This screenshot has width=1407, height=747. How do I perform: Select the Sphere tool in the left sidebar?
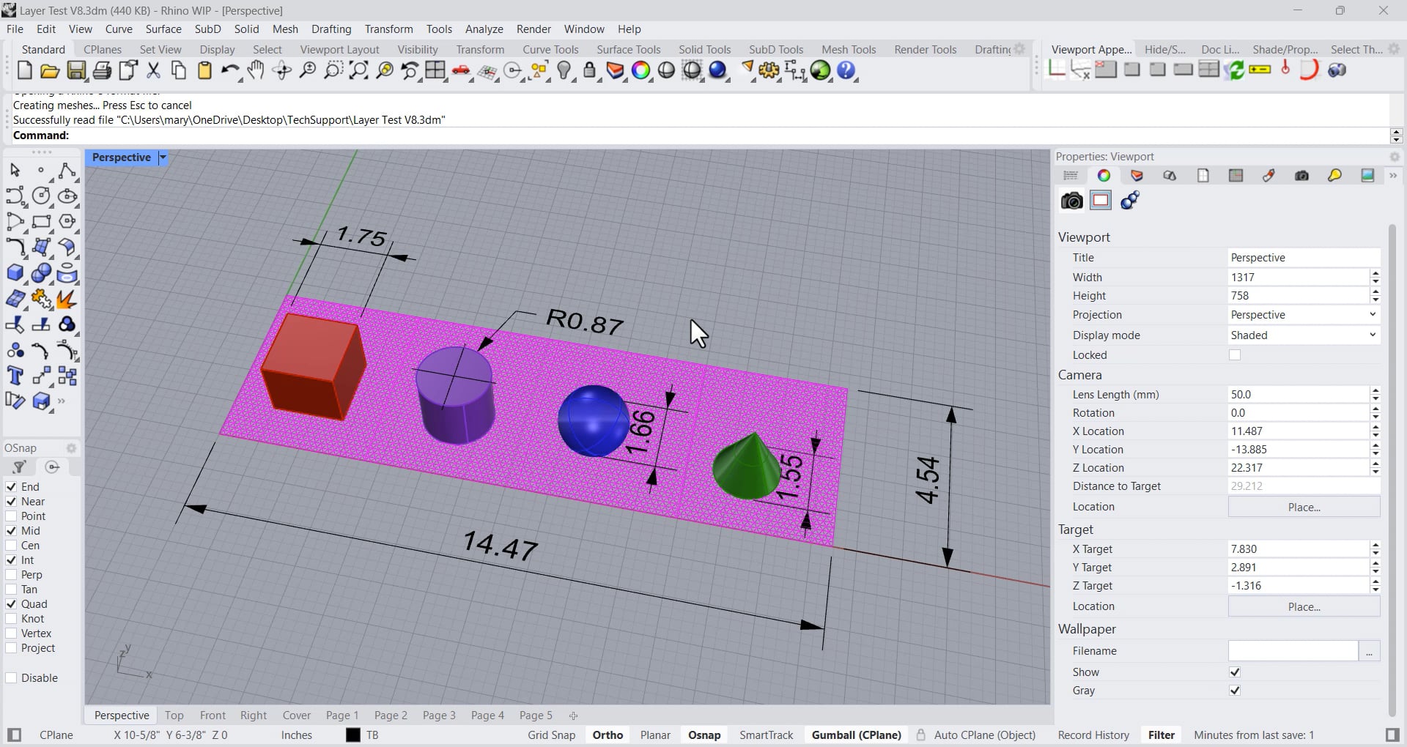pos(42,272)
